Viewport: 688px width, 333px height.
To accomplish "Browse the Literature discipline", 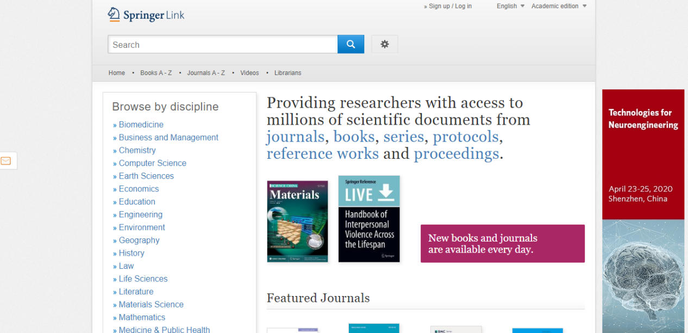I will click(136, 292).
